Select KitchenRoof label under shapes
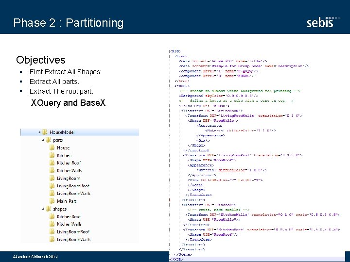The width and height of the screenshot is (350, 262). pyautogui.click(x=69, y=216)
